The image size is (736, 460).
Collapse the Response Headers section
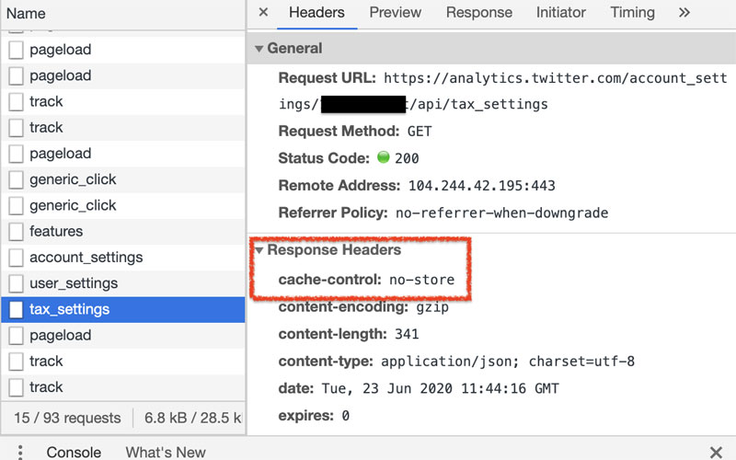(259, 250)
